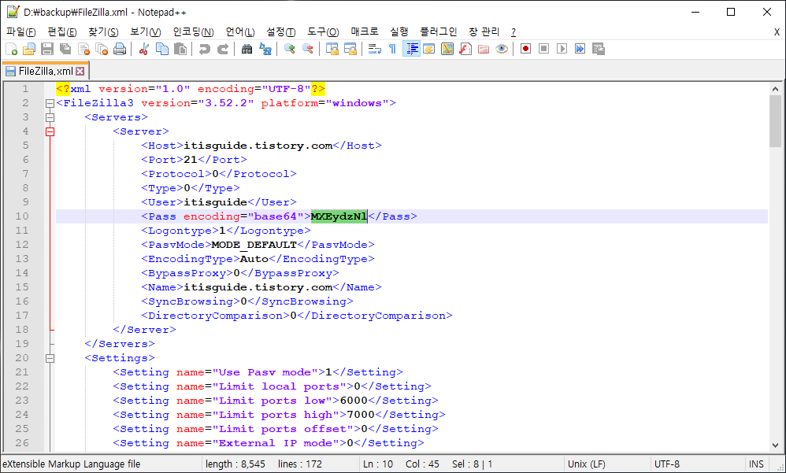Open the 창 관리 menu

click(484, 32)
